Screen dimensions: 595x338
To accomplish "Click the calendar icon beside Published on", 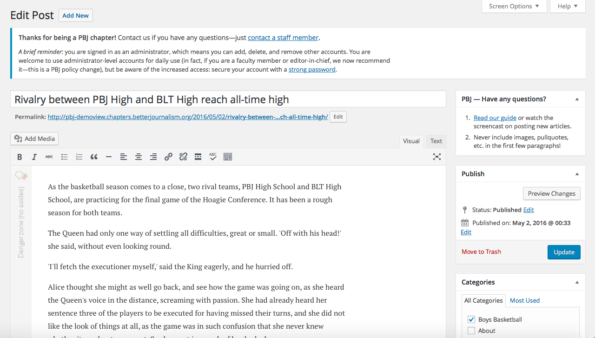I will tap(465, 223).
